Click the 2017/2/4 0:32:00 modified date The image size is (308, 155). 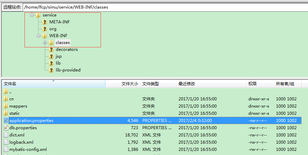click(x=195, y=121)
